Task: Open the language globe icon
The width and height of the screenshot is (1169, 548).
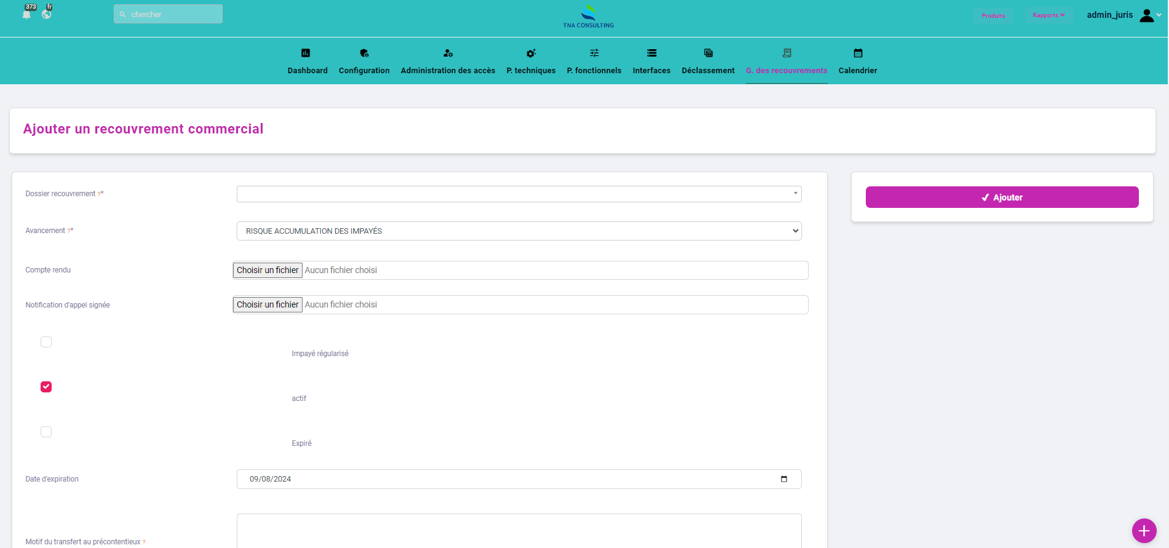Action: click(x=47, y=14)
